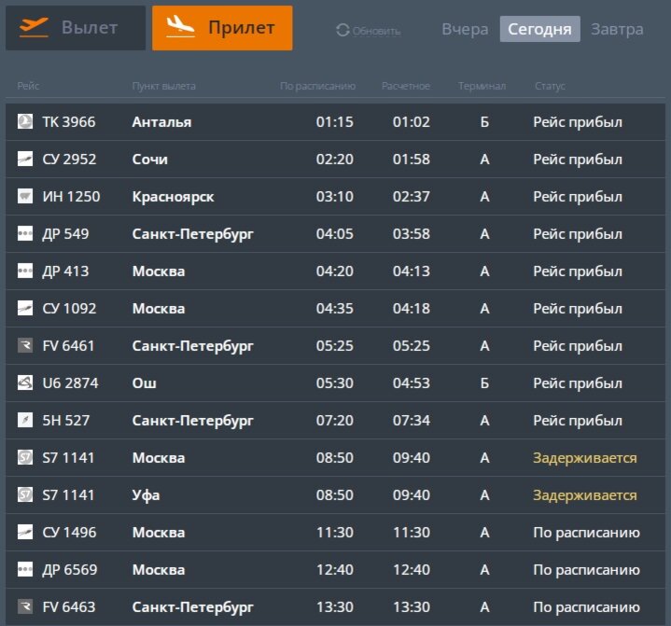Click Москва in the СУ 1092 row
Viewport: 671px width, 626px height.
coord(159,309)
